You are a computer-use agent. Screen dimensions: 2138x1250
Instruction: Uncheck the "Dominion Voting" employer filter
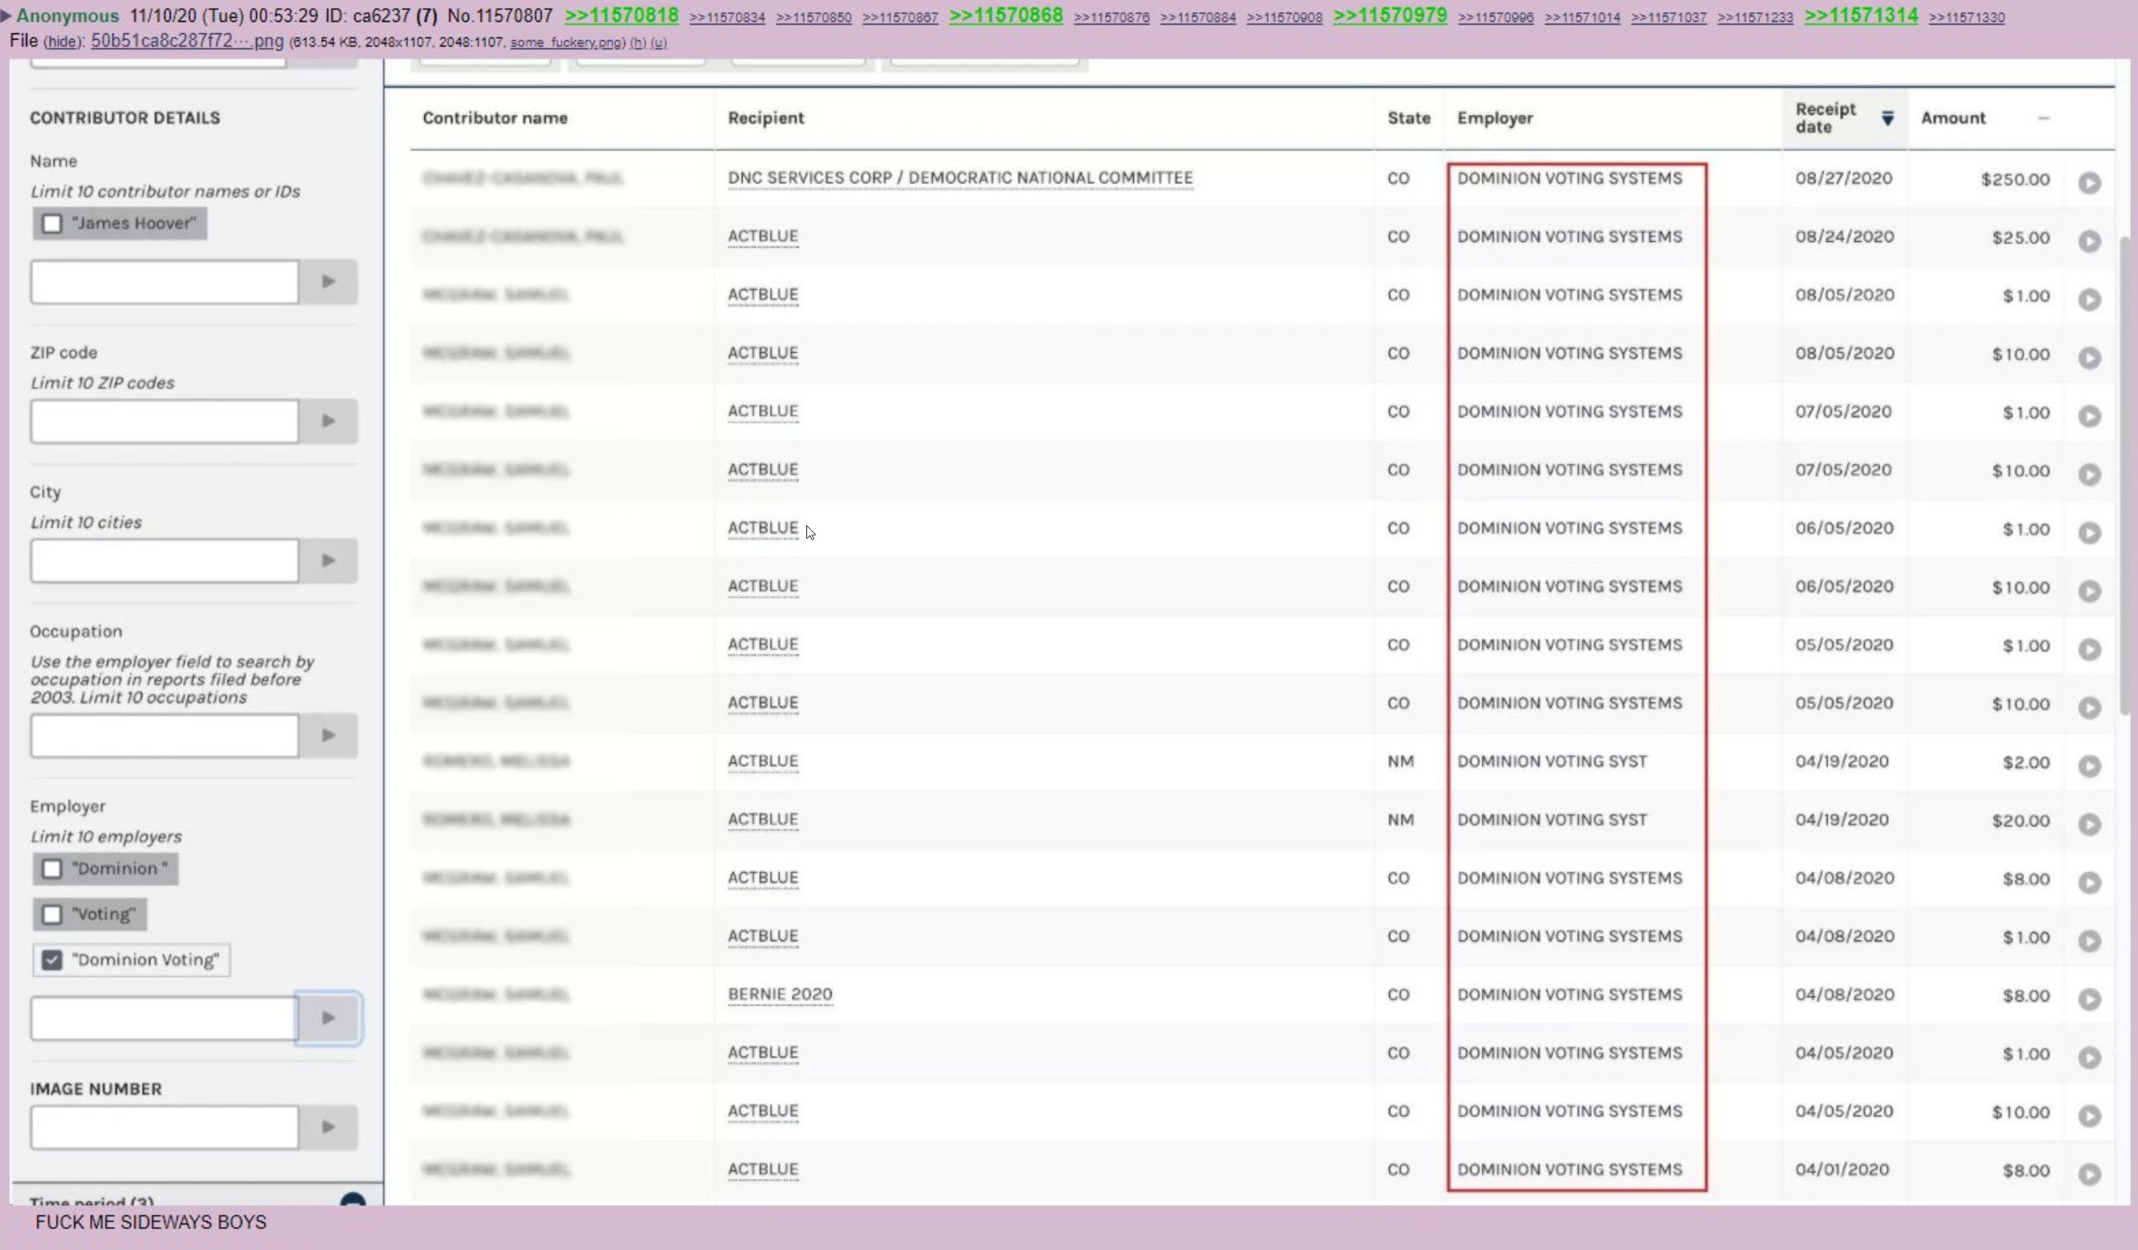click(52, 960)
